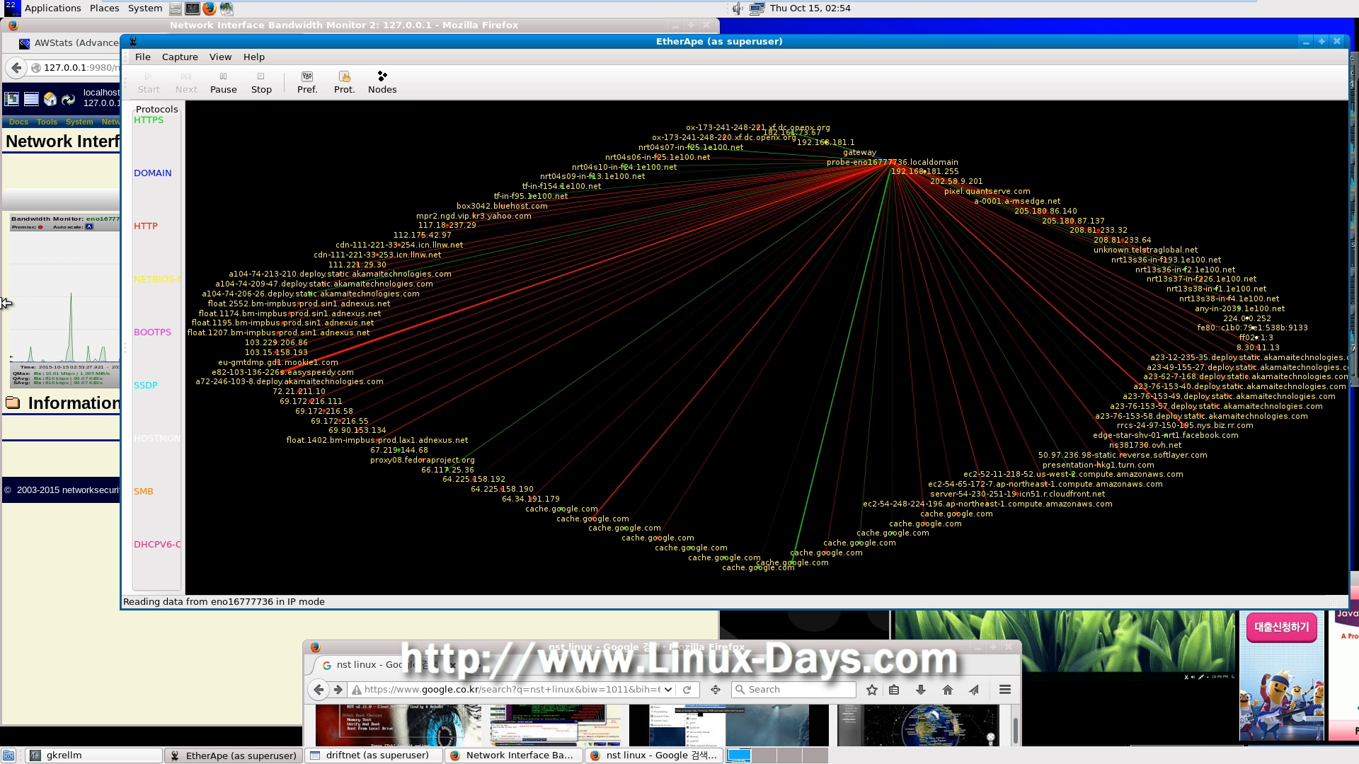The image size is (1359, 764).
Task: Open the Nodes window
Action: [x=382, y=82]
